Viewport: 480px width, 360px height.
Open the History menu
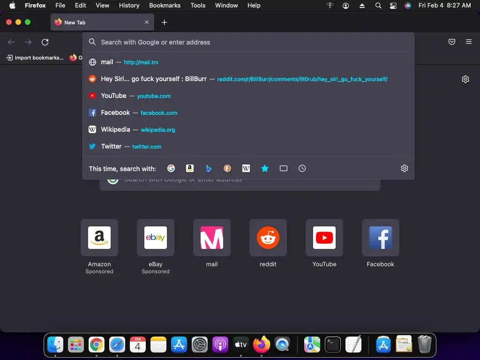[129, 5]
